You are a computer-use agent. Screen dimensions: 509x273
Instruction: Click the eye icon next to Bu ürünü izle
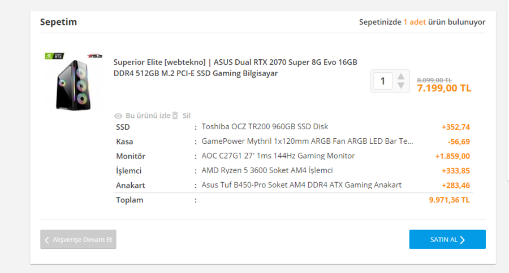click(x=118, y=116)
